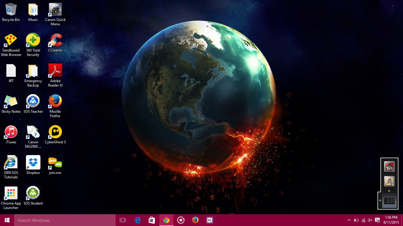Open the Action Center notifications icon

point(377,220)
